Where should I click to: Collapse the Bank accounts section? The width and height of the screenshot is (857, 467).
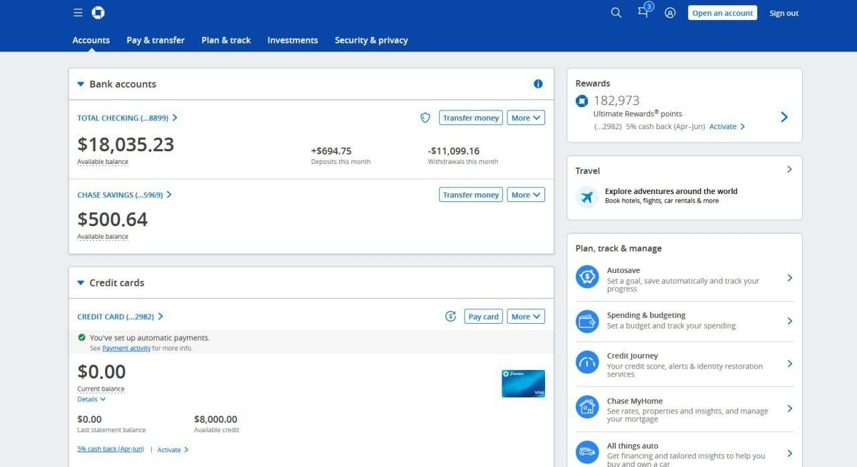[x=80, y=84]
